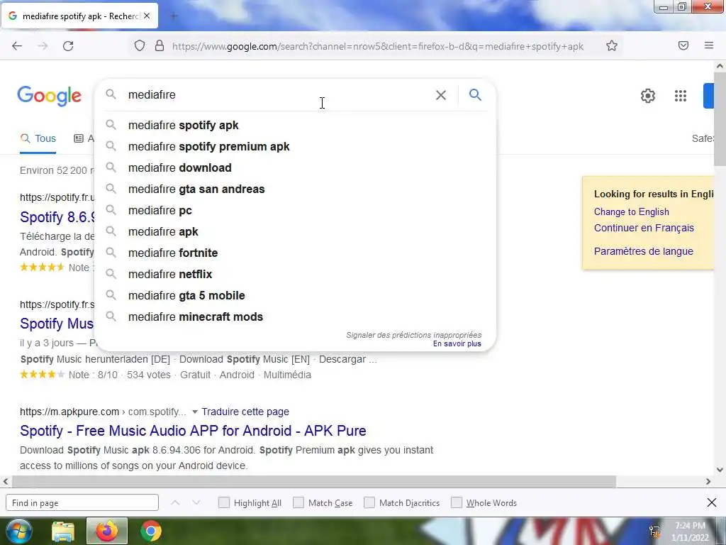Select suggestion mediafire spotify apk
The width and height of the screenshot is (726, 545).
(x=296, y=125)
